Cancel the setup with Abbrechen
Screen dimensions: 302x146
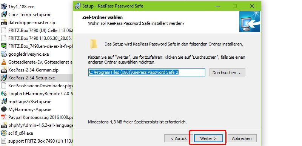[x=242, y=138]
